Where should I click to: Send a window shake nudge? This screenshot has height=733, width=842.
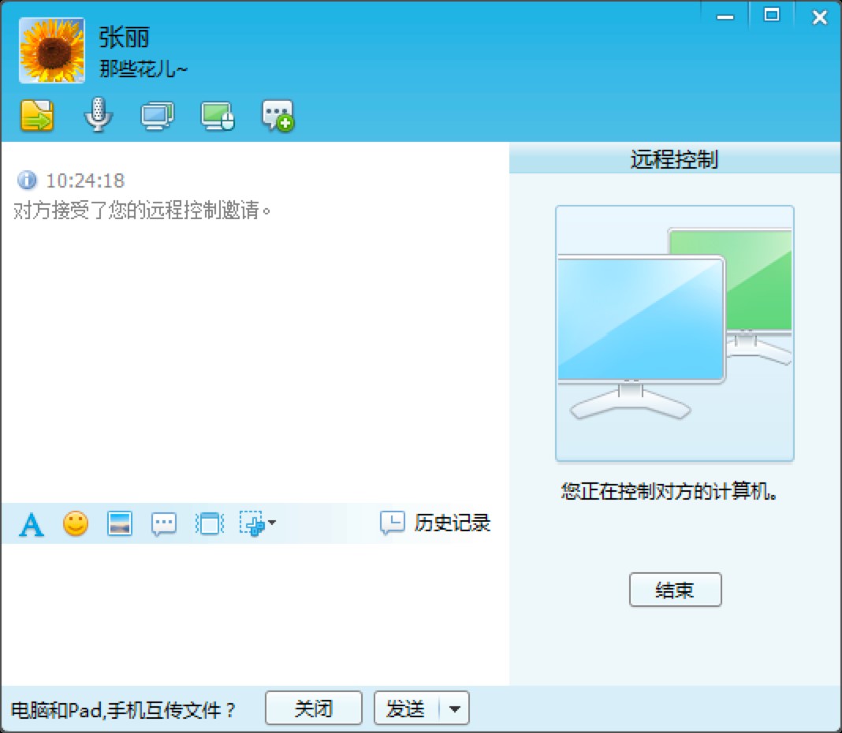tap(208, 523)
